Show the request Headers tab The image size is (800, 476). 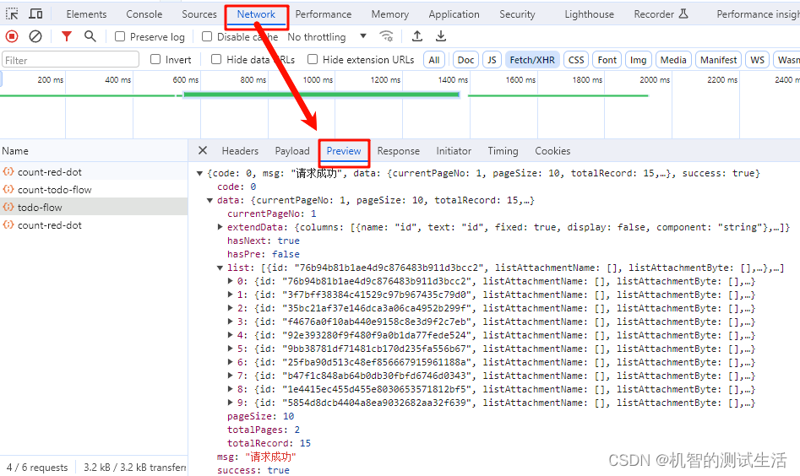(240, 151)
